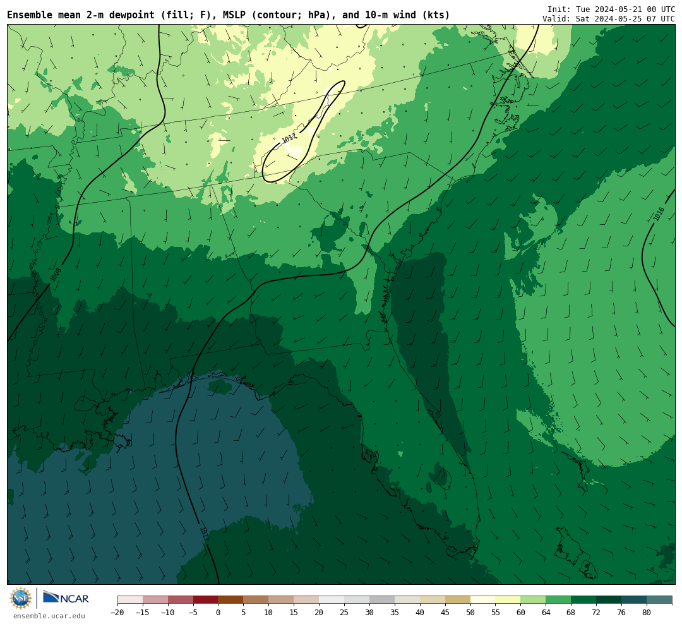Pick the rose -10 to -5 swatch
This screenshot has width=682, height=624.
tap(181, 600)
